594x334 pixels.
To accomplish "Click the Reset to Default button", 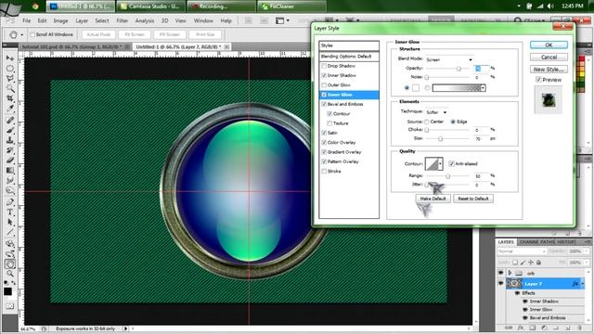I will click(473, 199).
